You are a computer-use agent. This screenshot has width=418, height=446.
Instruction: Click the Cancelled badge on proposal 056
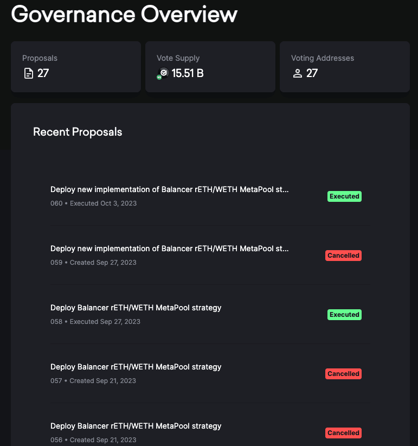coord(343,433)
